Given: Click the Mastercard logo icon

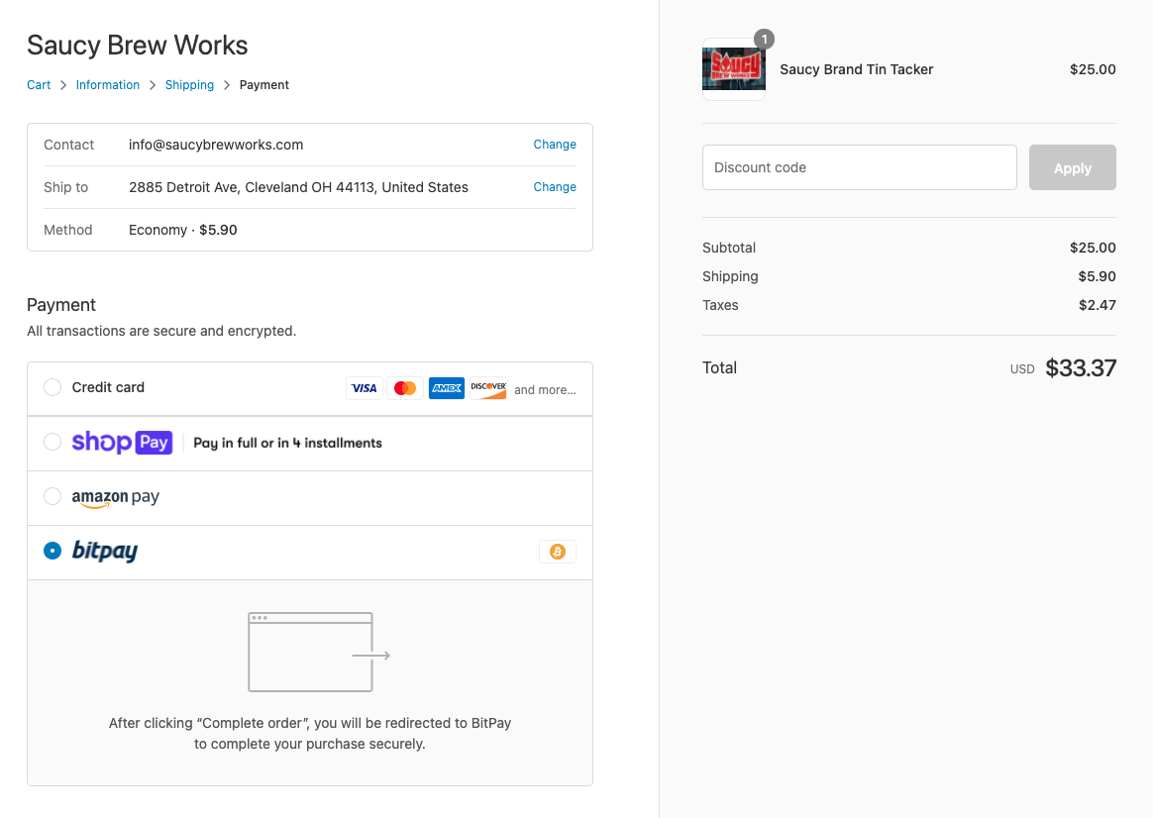Looking at the screenshot, I should (405, 388).
